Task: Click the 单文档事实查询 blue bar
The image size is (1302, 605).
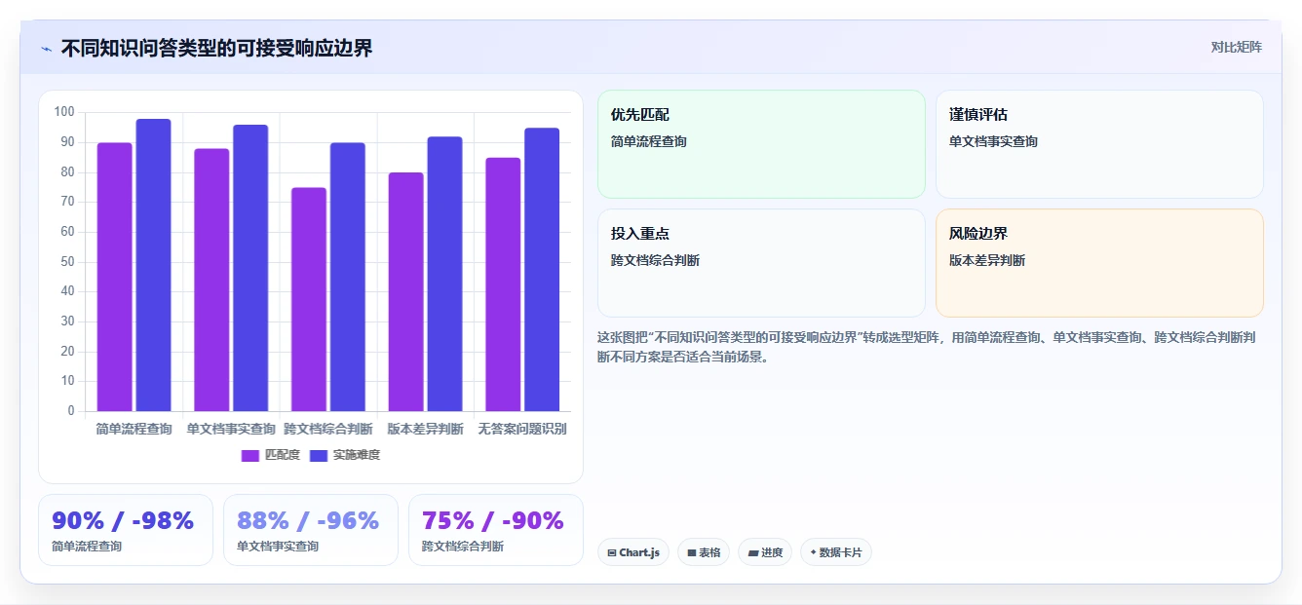Action: 250,268
